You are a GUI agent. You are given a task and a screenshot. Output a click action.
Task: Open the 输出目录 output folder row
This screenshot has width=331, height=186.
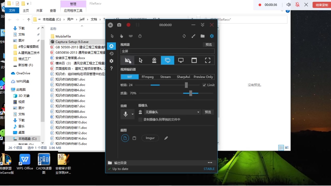pyautogui.click(x=120, y=163)
